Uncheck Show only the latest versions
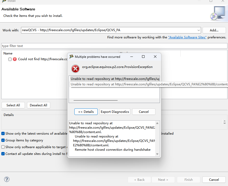This screenshot has height=186, width=228. click(3, 133)
